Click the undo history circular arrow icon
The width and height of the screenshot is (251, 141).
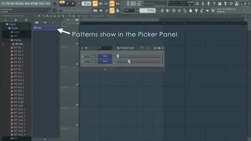click(x=197, y=4)
